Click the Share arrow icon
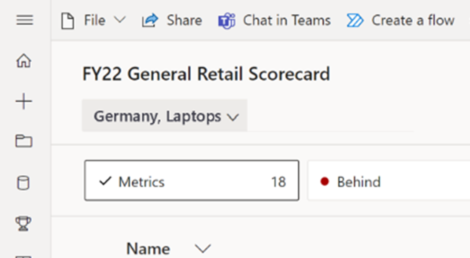470x258 pixels. pyautogui.click(x=150, y=21)
